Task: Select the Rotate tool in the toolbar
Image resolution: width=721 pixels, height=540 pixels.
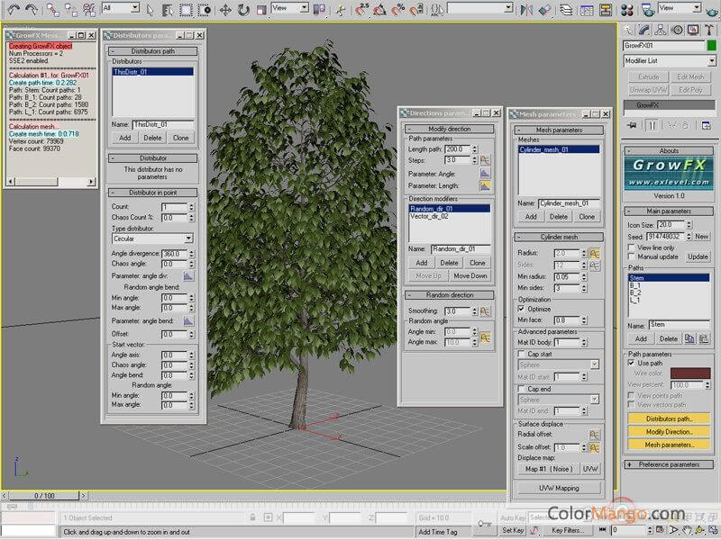Action: [x=242, y=9]
